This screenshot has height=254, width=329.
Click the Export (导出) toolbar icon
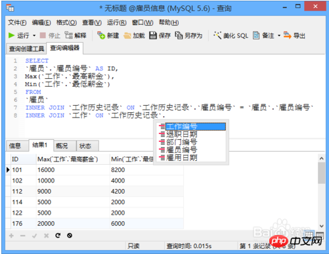tap(288, 35)
